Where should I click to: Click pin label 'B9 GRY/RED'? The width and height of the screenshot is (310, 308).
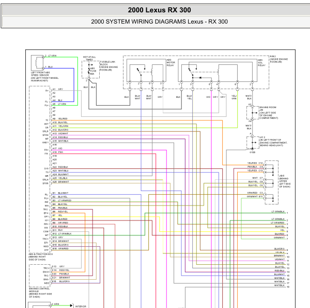[x=60, y=223]
